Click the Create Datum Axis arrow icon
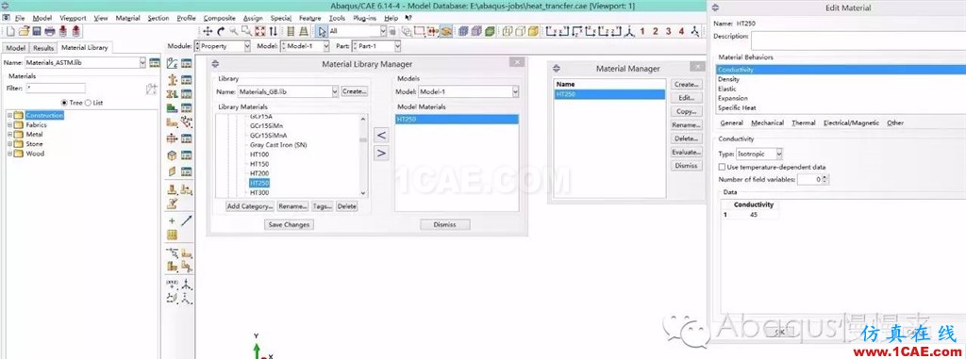This screenshot has width=966, height=359. coord(187,220)
